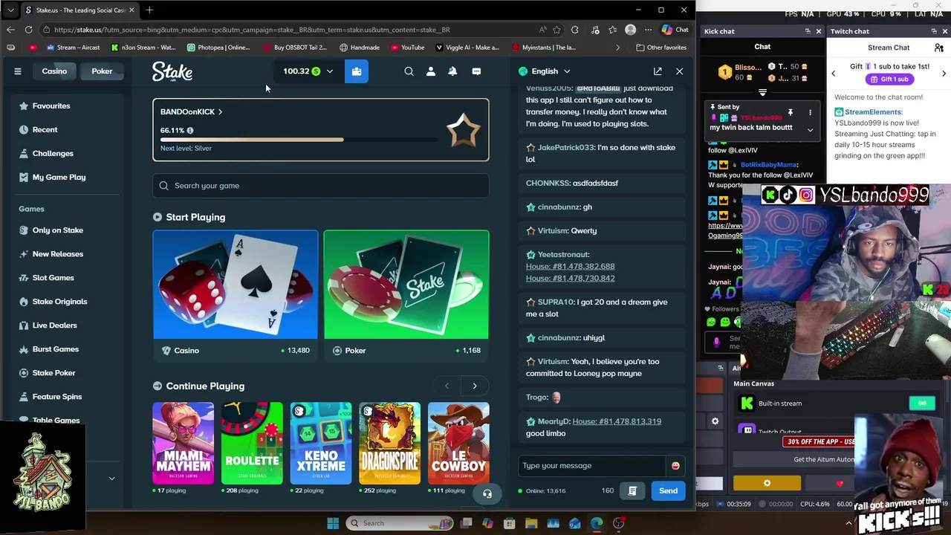Toggle Kick Built-in stream output
The image size is (951, 535).
pos(922,403)
